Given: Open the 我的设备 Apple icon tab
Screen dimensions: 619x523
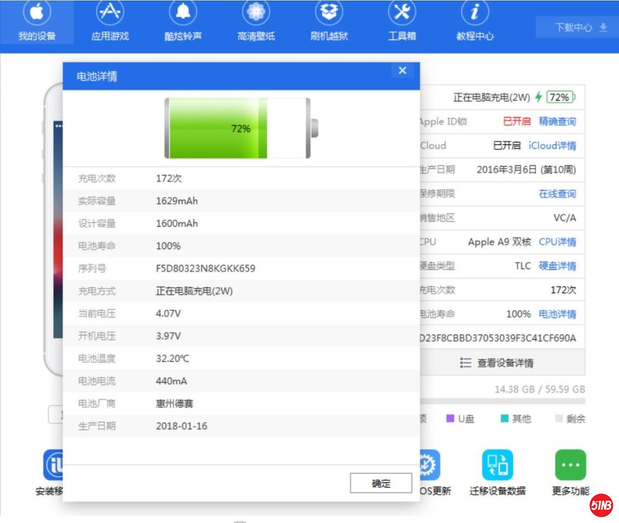Looking at the screenshot, I should [36, 13].
